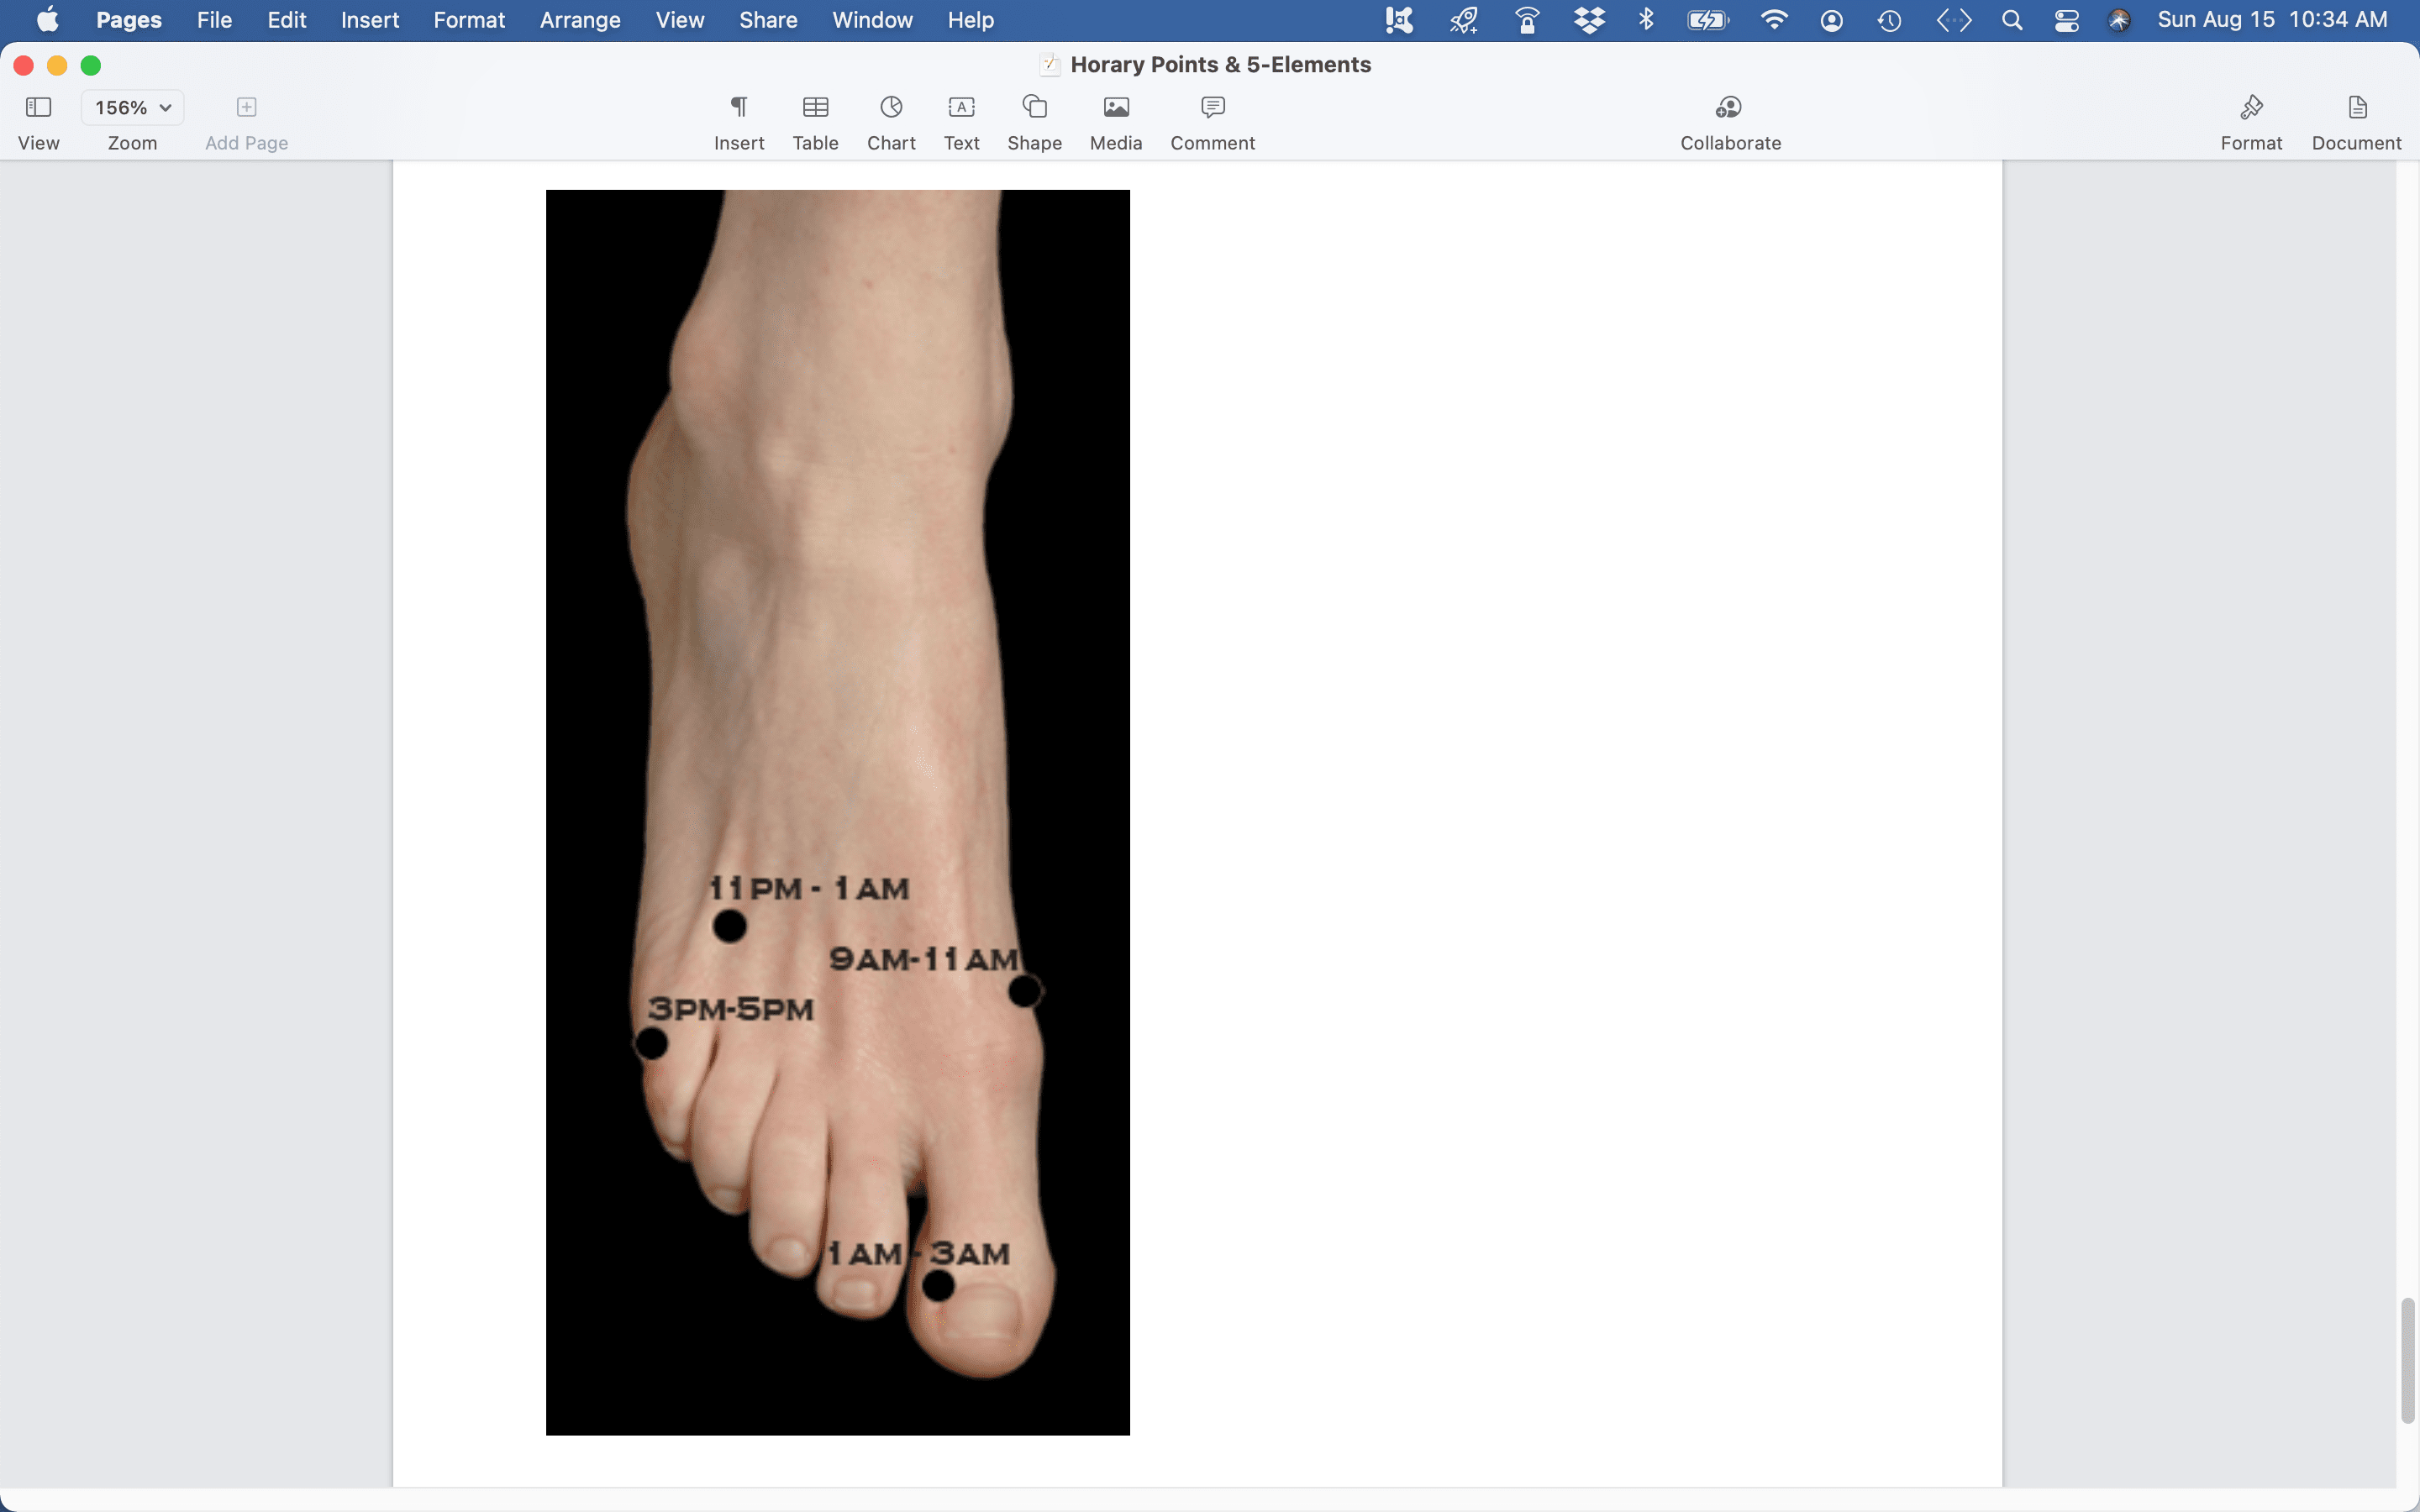
Task: Expand the 156% zoom dropdown
Action: click(133, 108)
